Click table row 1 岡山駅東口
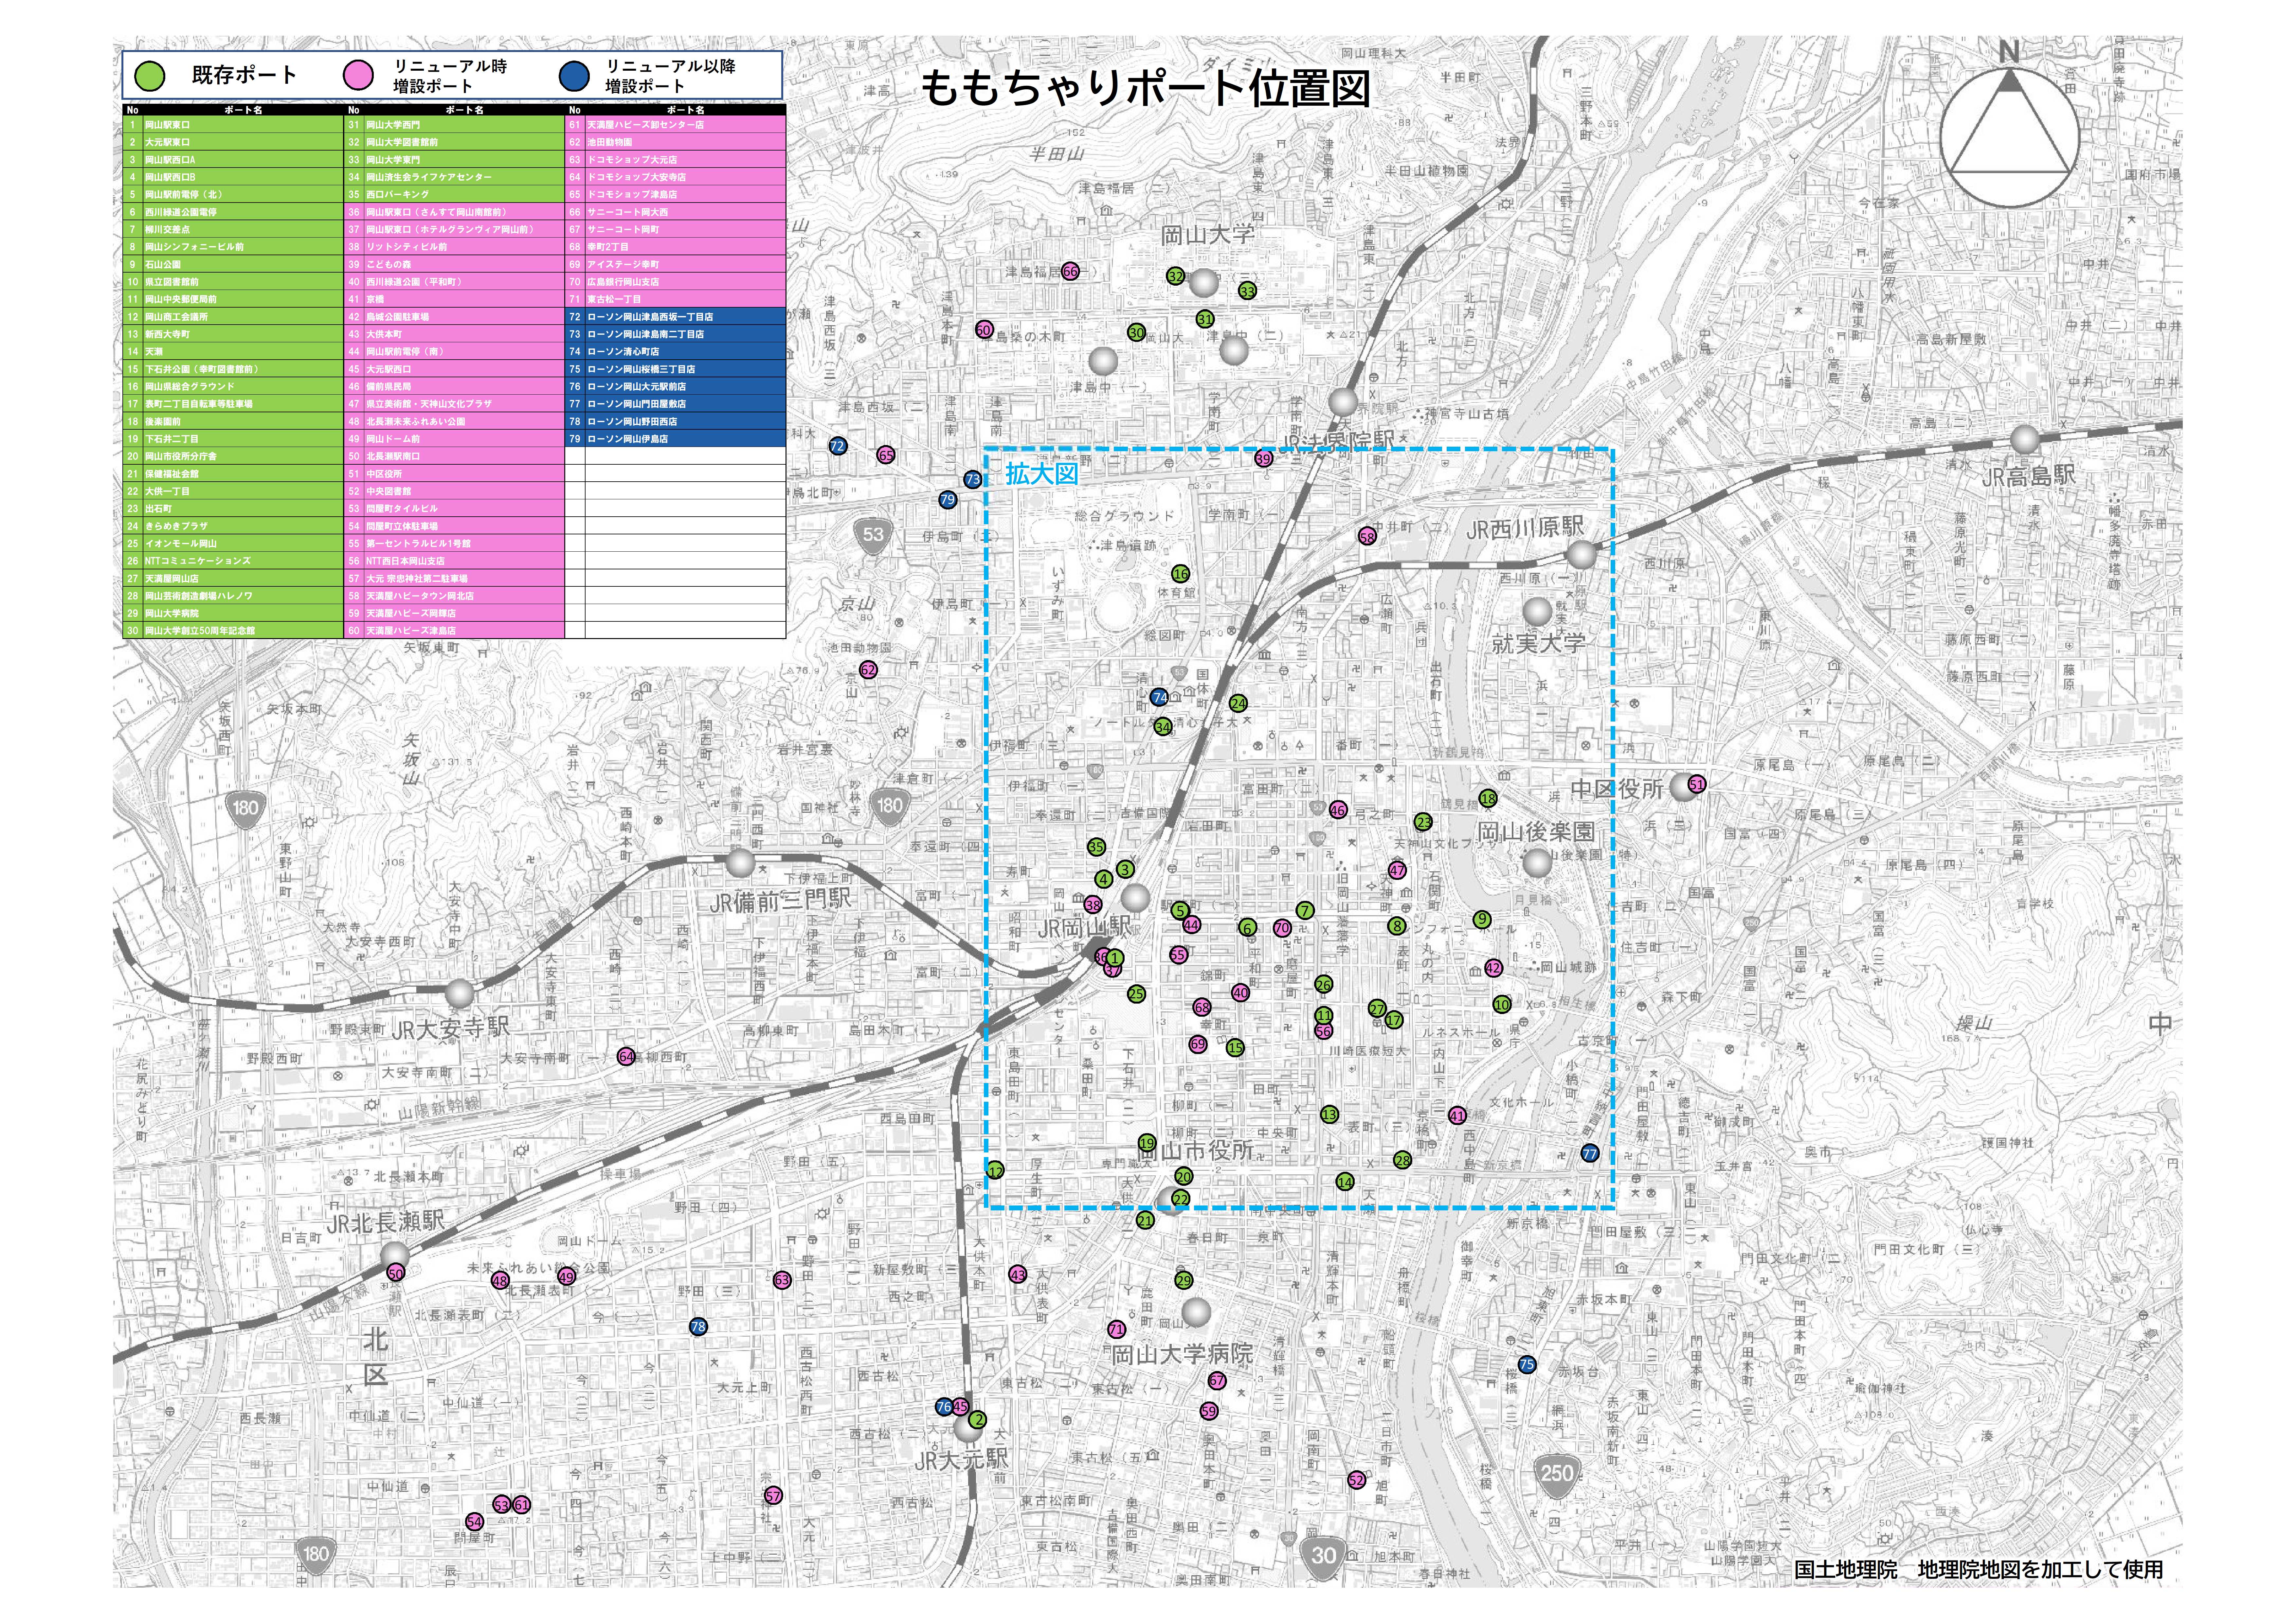This screenshot has width=2296, height=1623. coord(233,125)
